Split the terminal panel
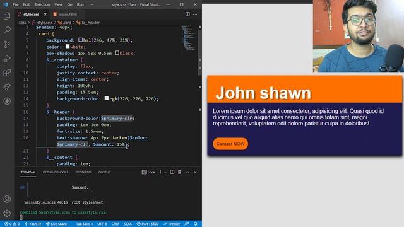The image size is (404, 227). pyautogui.click(x=172, y=172)
